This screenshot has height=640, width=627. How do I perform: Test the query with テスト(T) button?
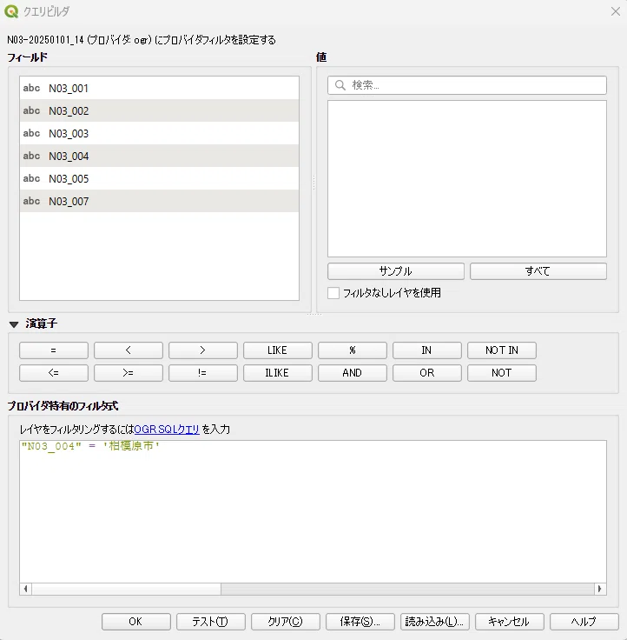[210, 622]
